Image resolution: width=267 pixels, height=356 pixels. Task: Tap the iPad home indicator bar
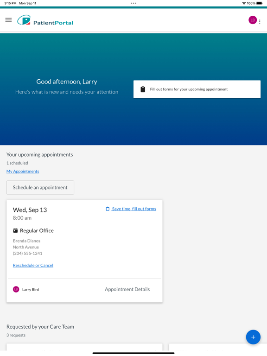pyautogui.click(x=133, y=353)
